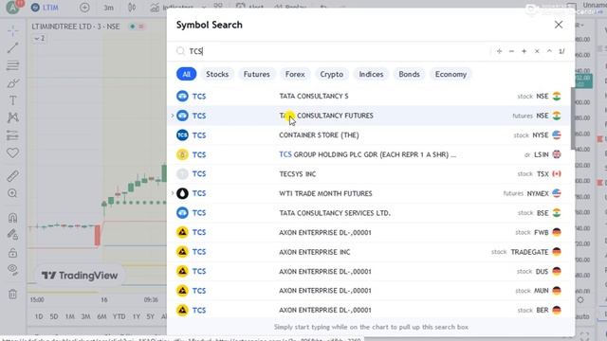Select the Indices filter tab
The width and height of the screenshot is (607, 341).
[371, 74]
